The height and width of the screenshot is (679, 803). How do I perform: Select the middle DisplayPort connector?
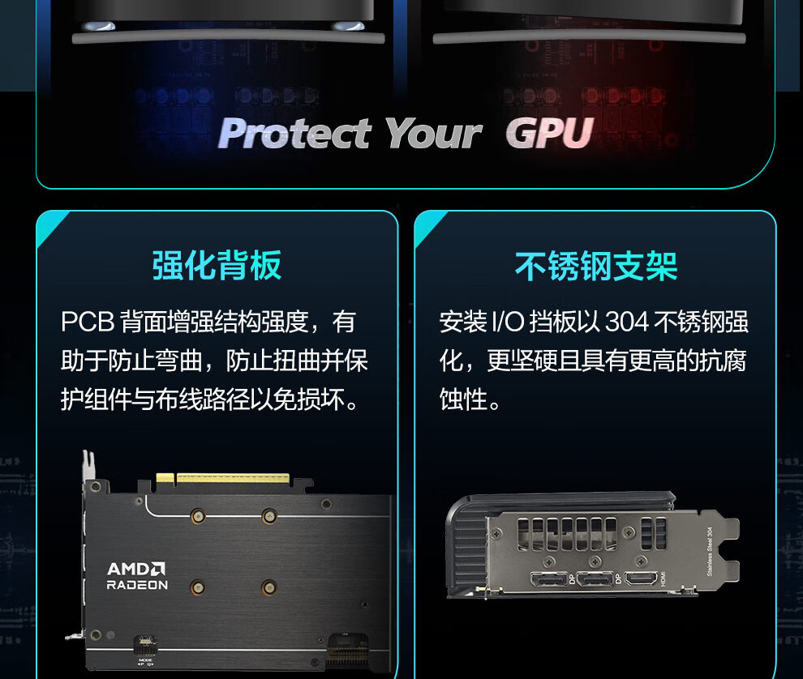point(595,579)
